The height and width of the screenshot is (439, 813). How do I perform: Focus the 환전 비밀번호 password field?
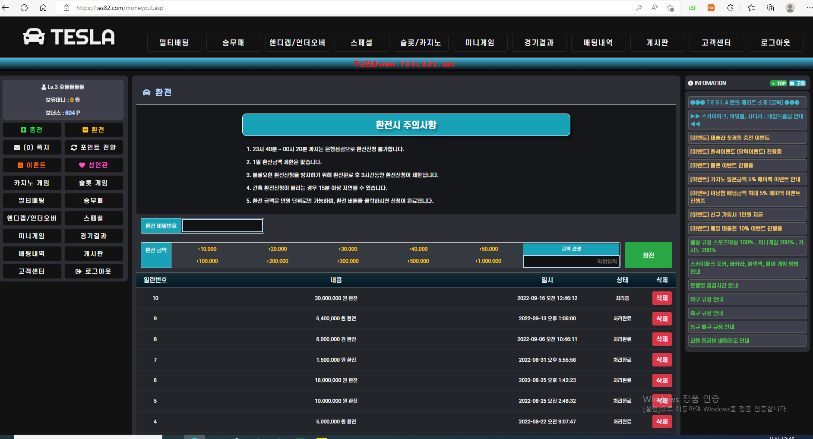coord(222,226)
